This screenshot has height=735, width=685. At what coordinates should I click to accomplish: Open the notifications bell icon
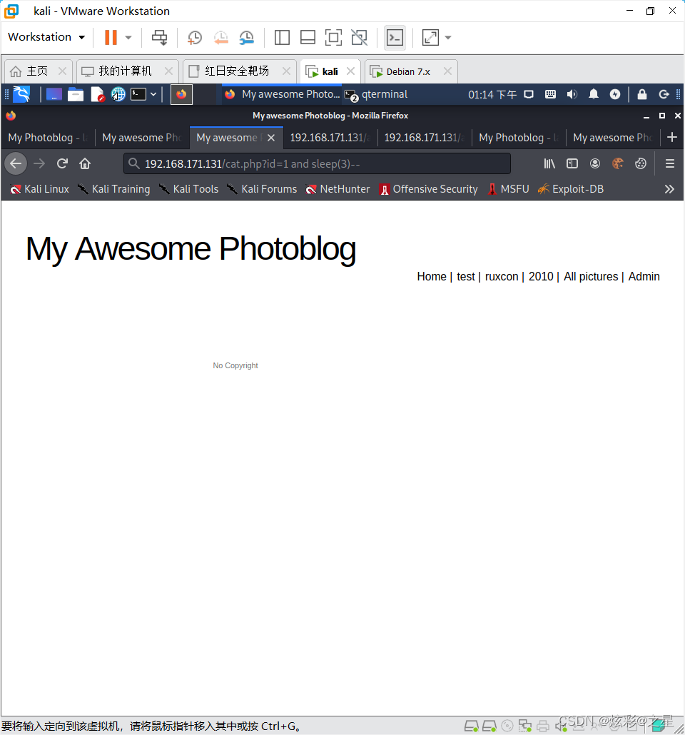(594, 94)
